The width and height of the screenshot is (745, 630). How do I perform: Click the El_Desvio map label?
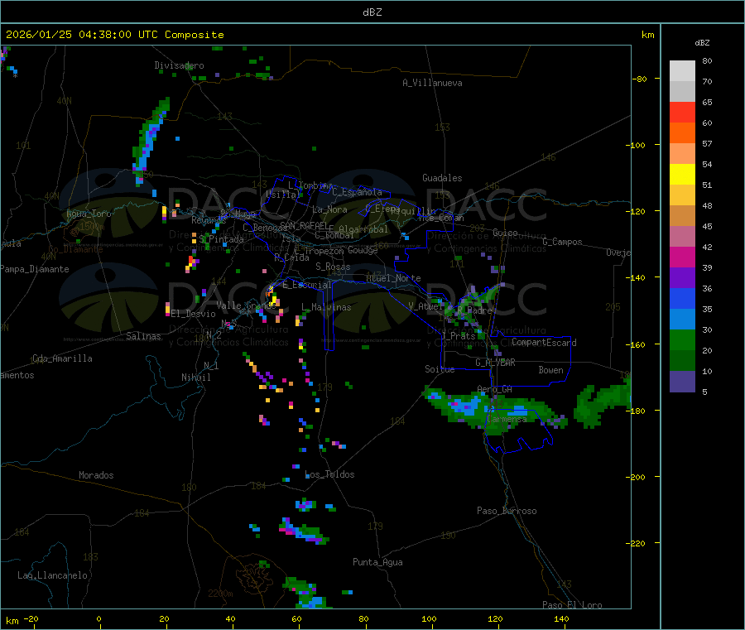(194, 314)
